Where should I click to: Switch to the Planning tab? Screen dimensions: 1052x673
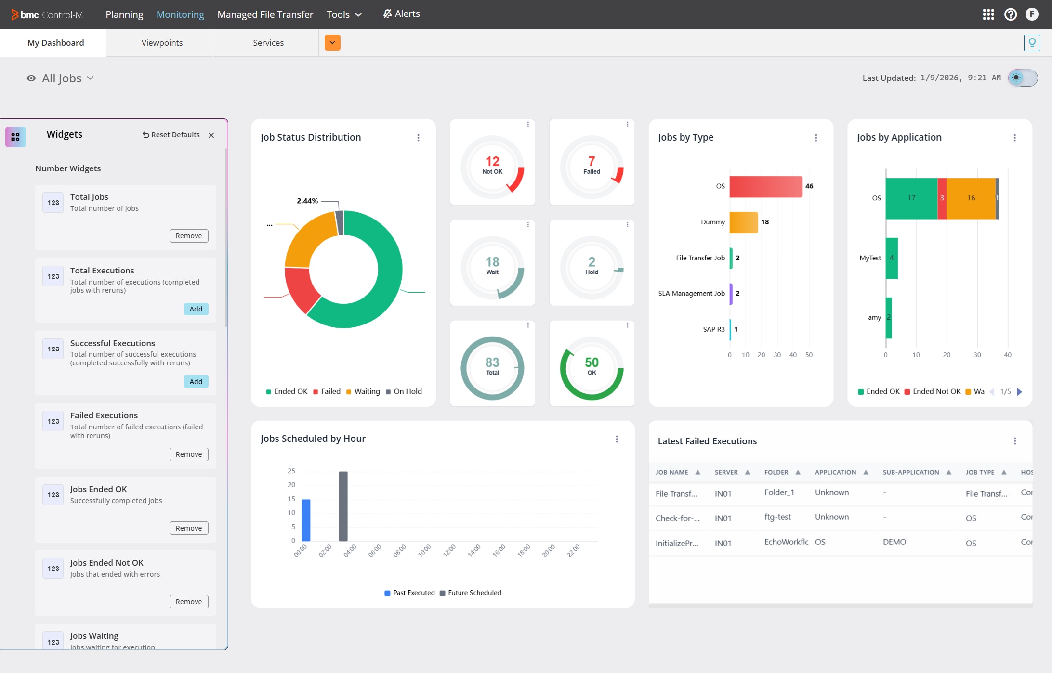124,14
